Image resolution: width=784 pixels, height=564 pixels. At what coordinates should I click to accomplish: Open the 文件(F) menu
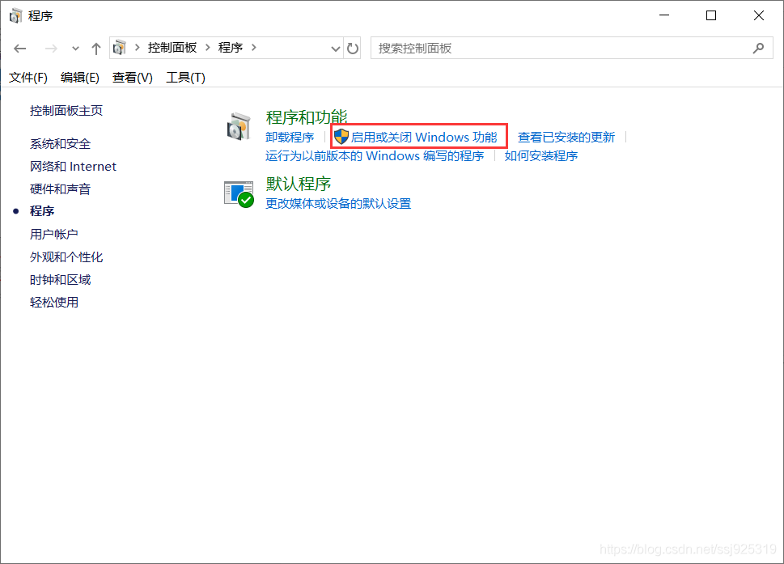coord(28,78)
